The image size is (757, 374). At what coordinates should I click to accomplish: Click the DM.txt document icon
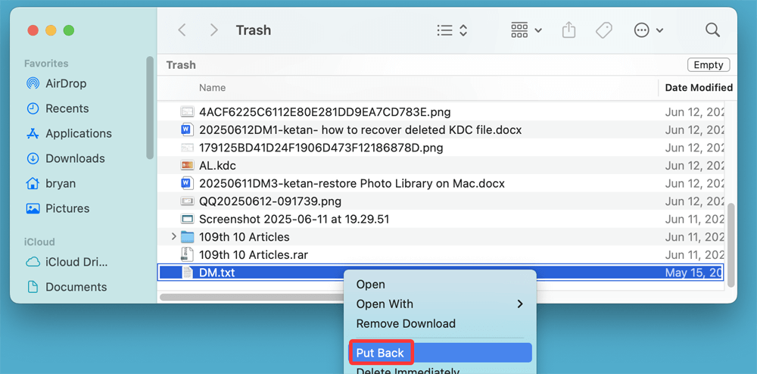point(187,273)
